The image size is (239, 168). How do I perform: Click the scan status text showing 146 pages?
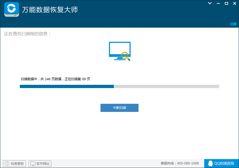click(x=55, y=79)
